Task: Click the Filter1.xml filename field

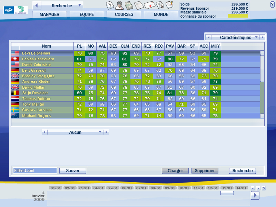Action: [34, 170]
